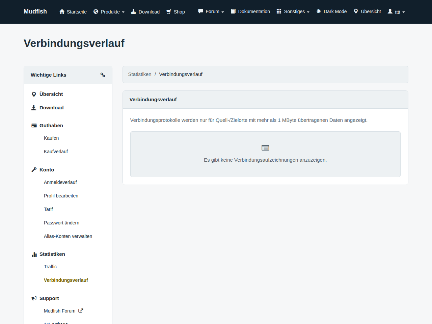Click the sidebar download icon beside Download
Screen dimensions: 432x324
click(34, 108)
